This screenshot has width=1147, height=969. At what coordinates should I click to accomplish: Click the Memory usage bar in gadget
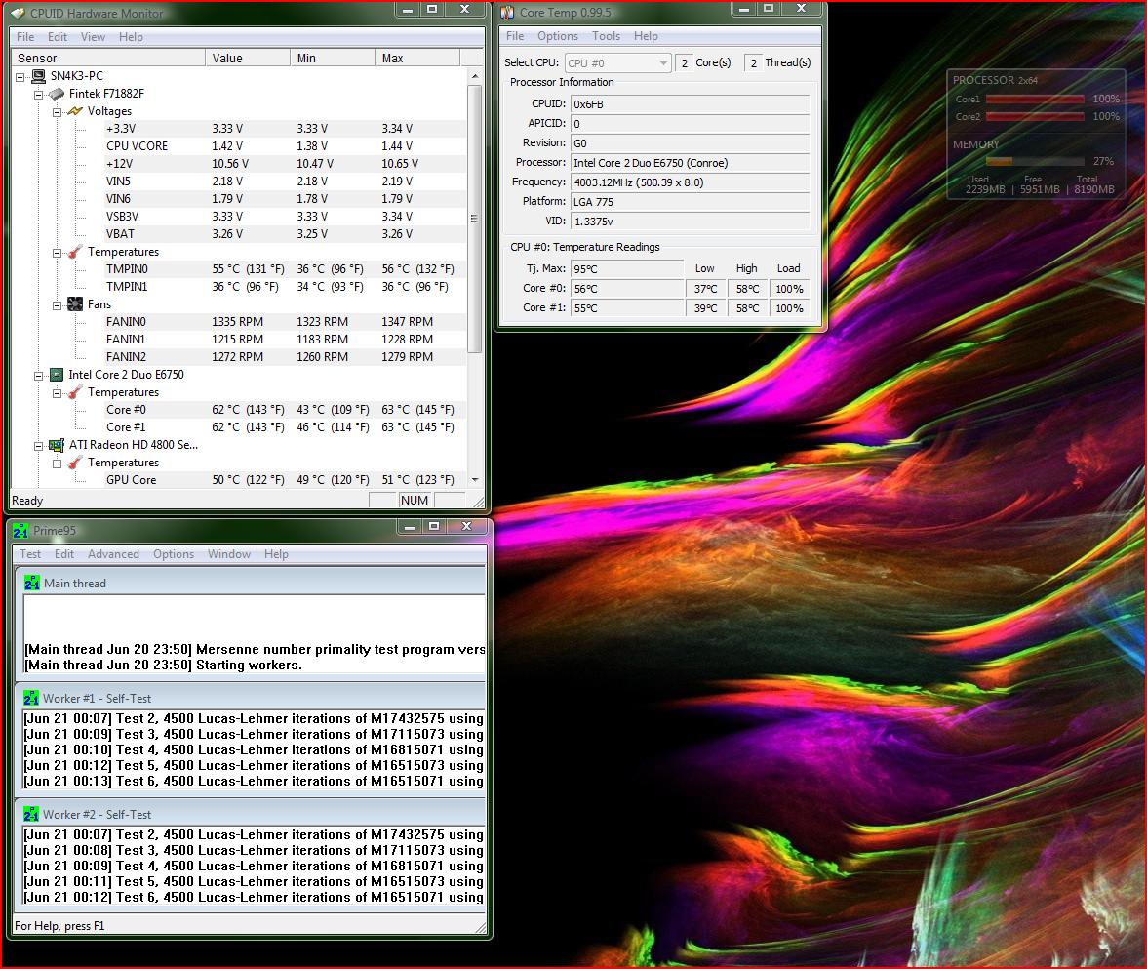(x=1034, y=161)
